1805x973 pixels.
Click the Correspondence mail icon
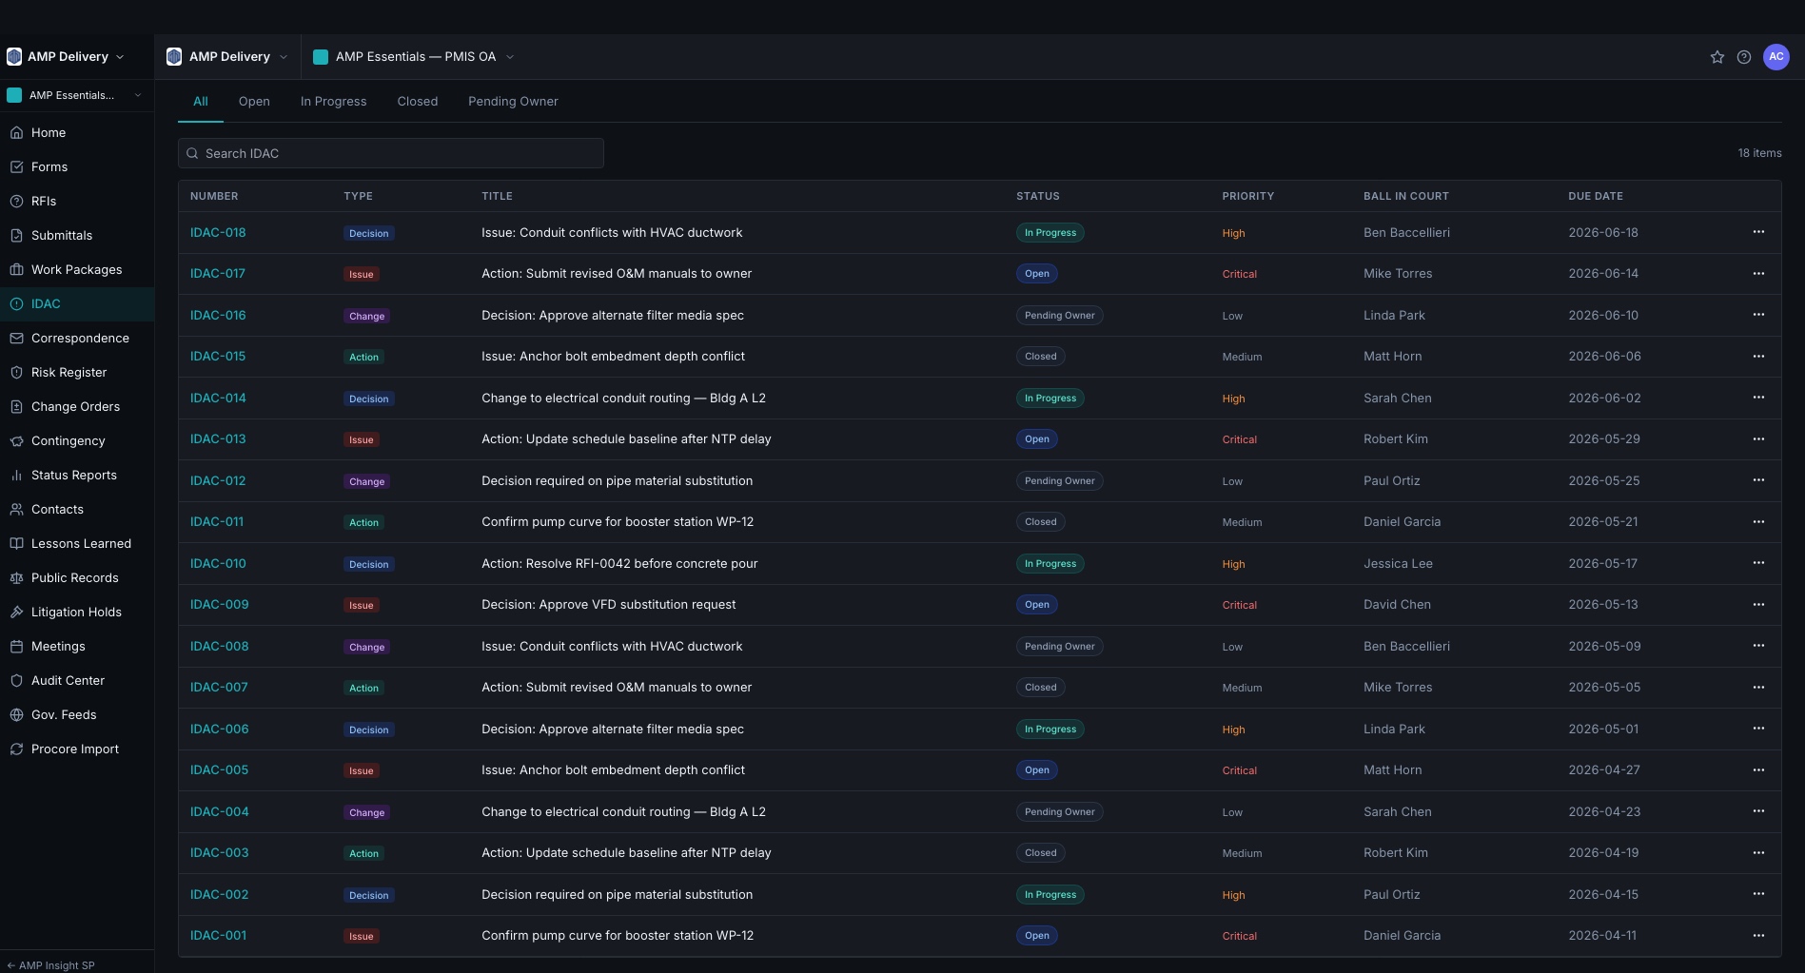(16, 339)
